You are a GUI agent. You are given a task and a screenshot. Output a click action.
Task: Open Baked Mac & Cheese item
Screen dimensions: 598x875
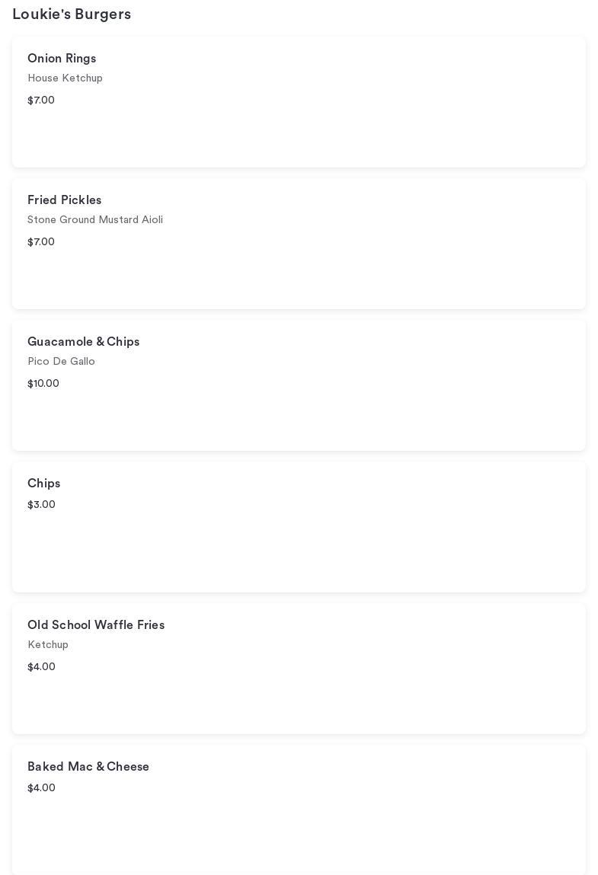pos(88,767)
